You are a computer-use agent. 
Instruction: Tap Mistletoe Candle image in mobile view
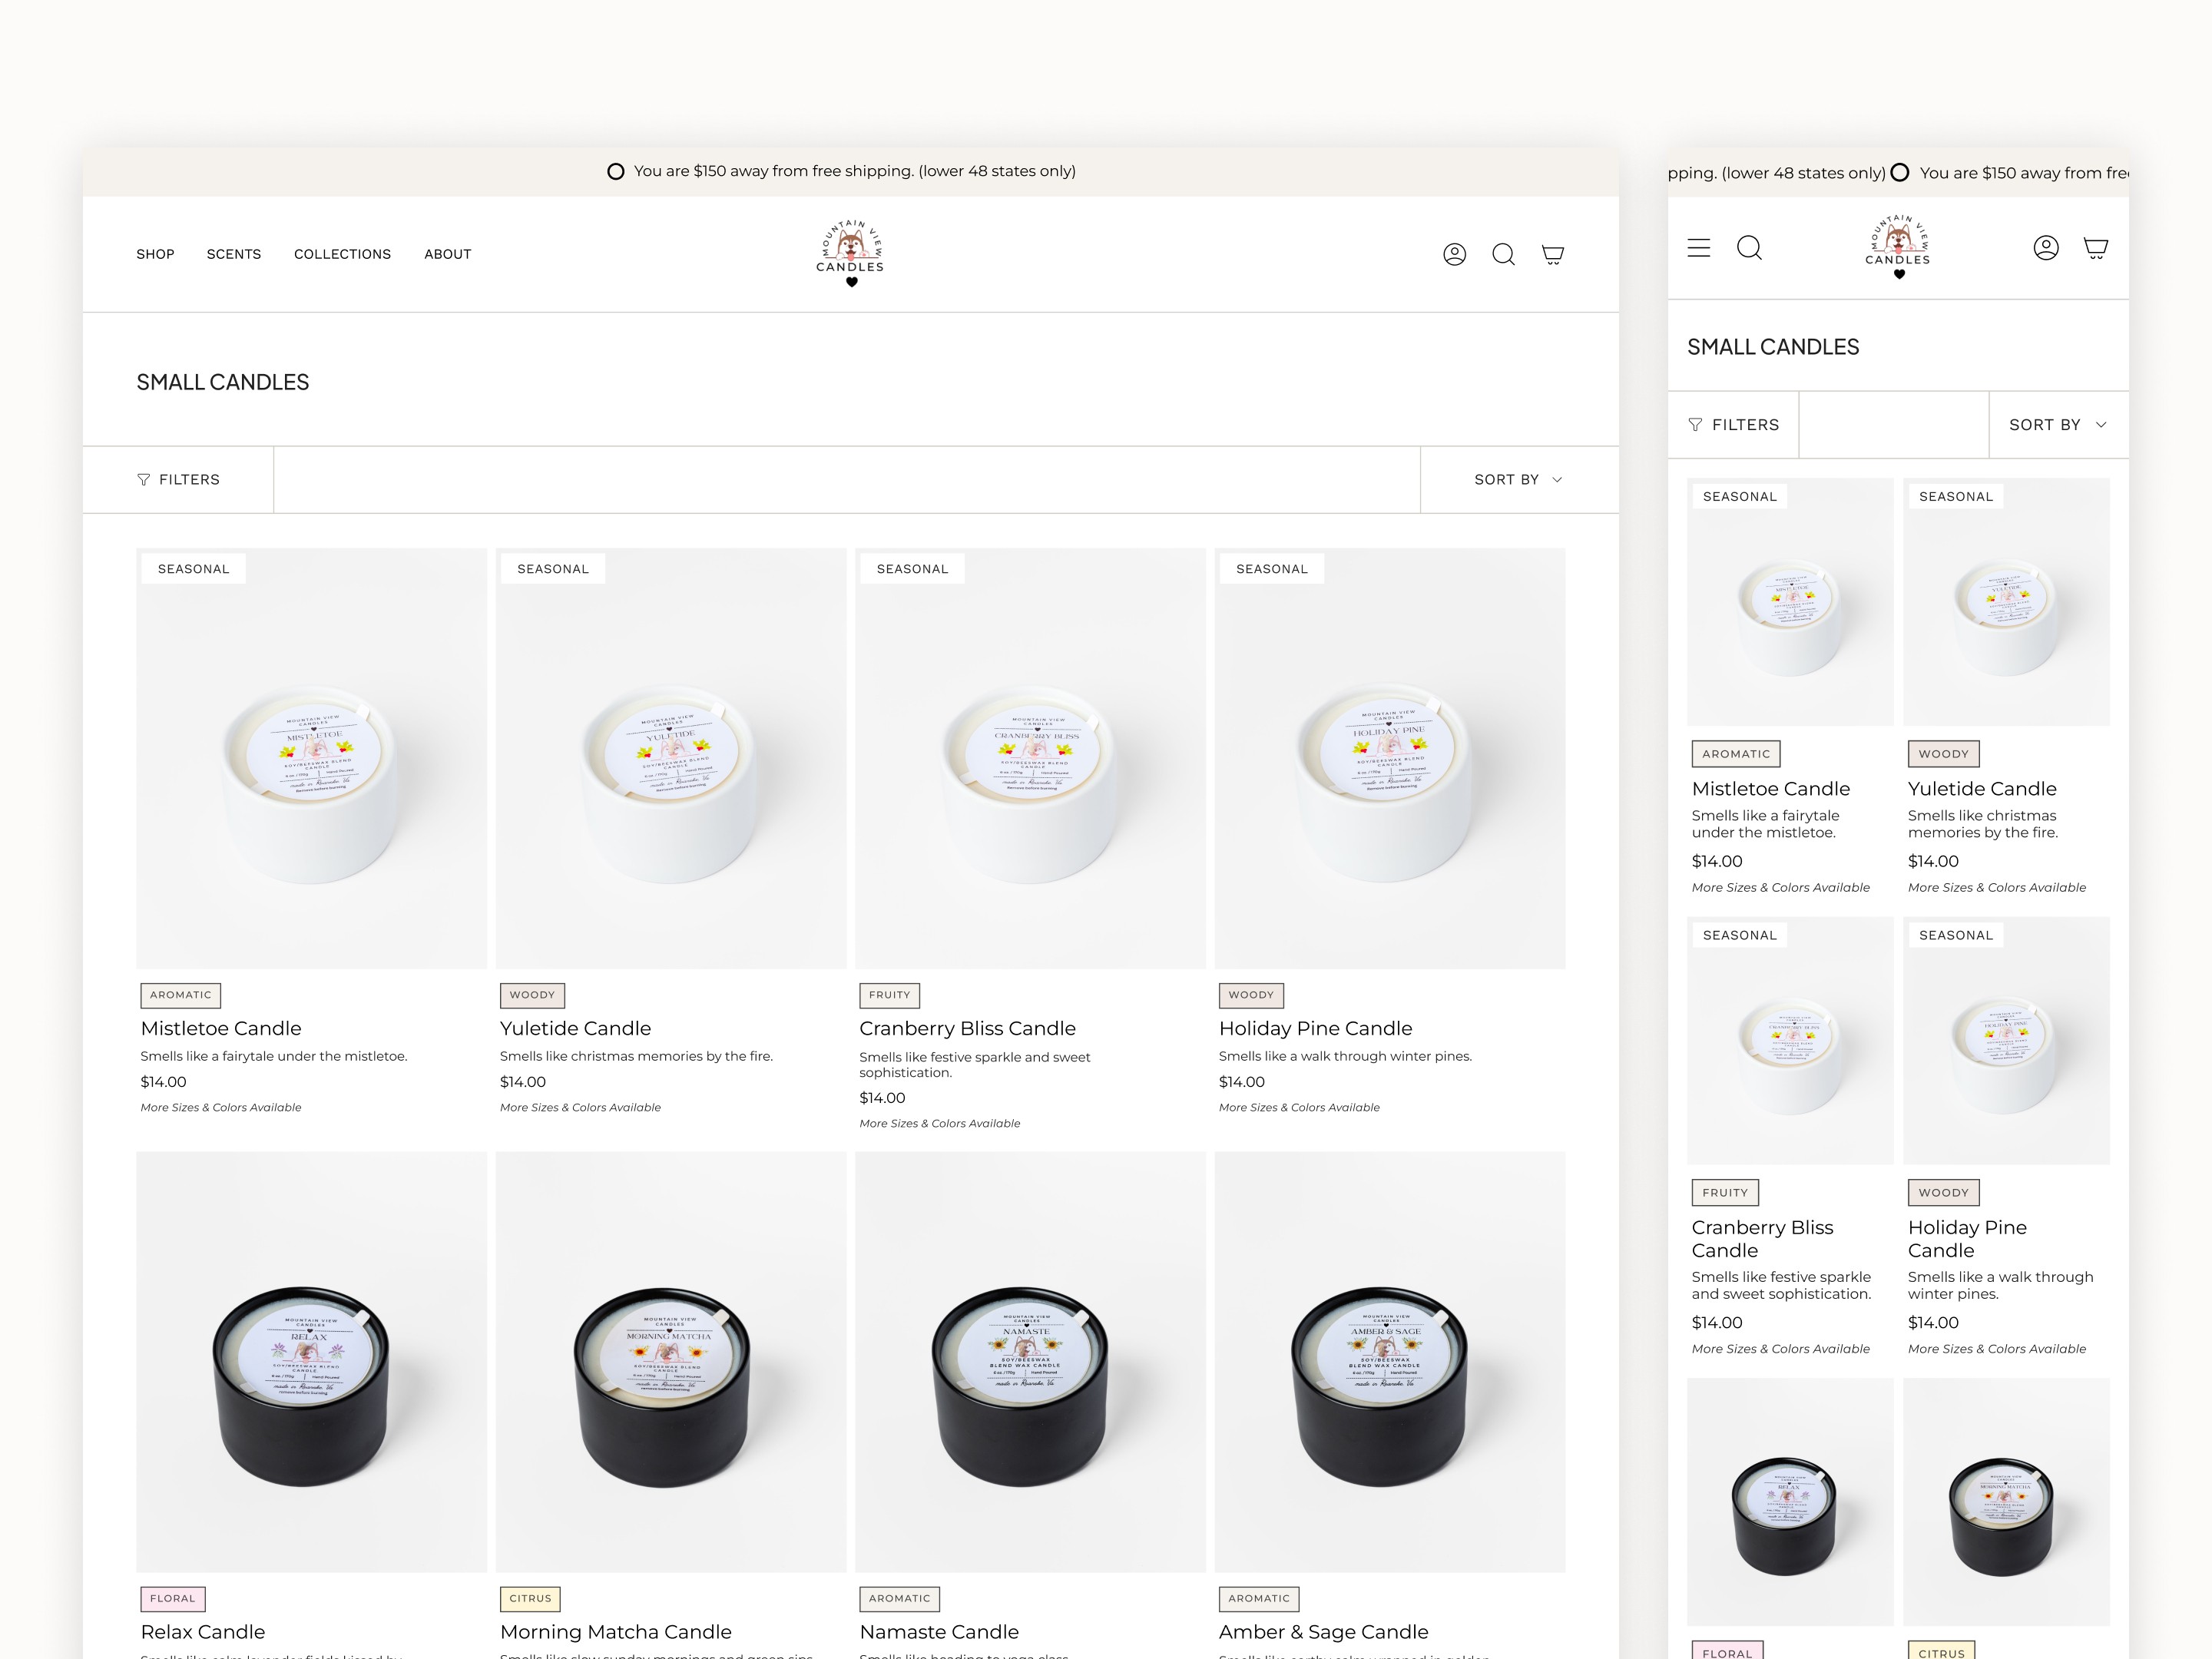(x=1790, y=602)
